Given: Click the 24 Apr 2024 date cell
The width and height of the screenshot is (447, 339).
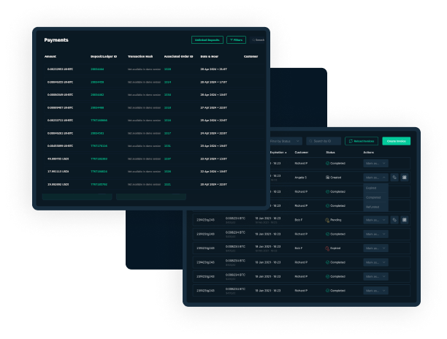Looking at the screenshot, I should click(214, 133).
